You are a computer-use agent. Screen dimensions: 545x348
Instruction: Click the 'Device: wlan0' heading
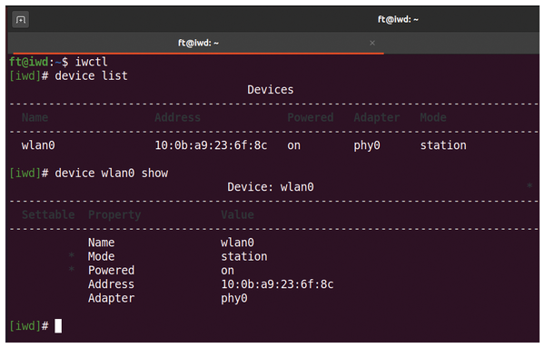(x=271, y=187)
